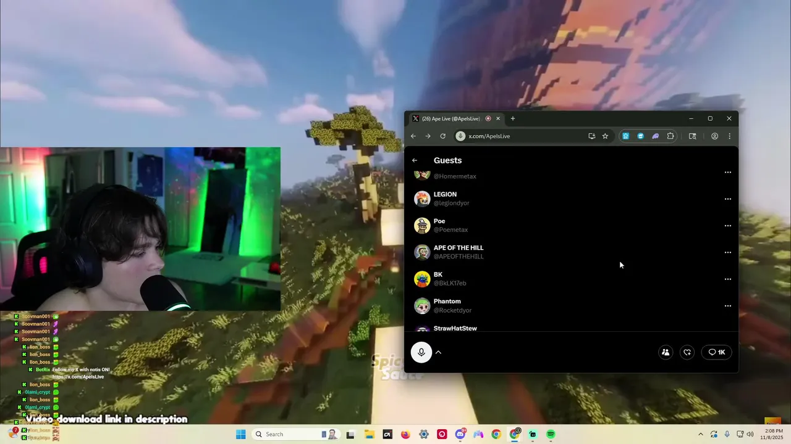Click the purple Phantom extension icon
The image size is (791, 444).
[x=656, y=136]
